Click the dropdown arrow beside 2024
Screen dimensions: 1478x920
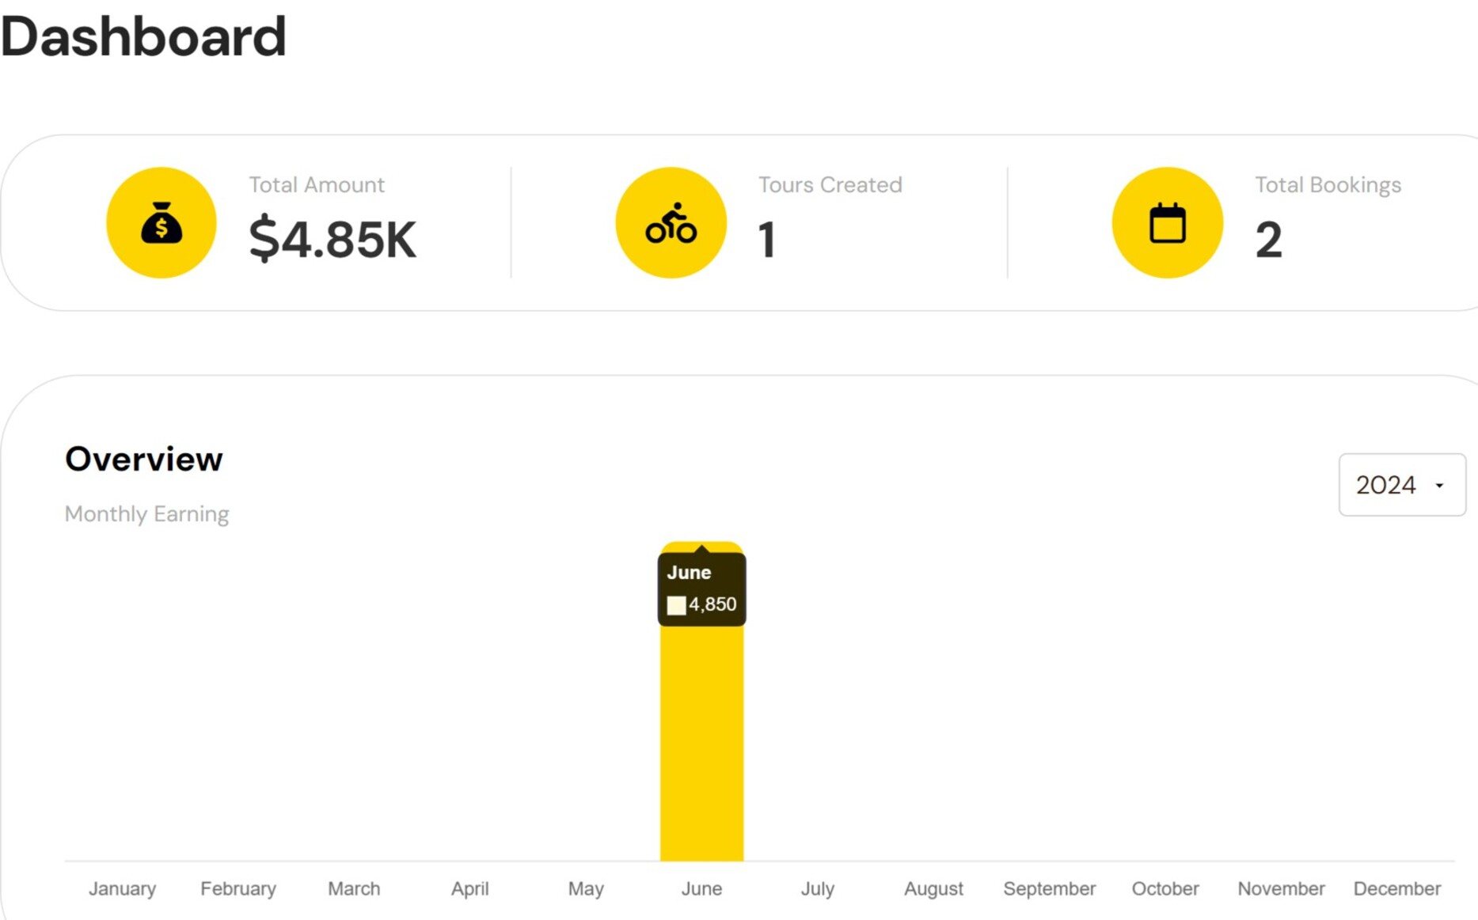[1439, 486]
